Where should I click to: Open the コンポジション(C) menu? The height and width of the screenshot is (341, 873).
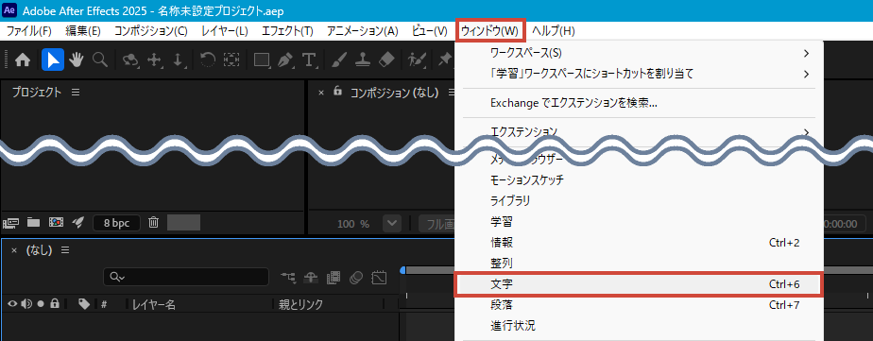pyautogui.click(x=151, y=31)
